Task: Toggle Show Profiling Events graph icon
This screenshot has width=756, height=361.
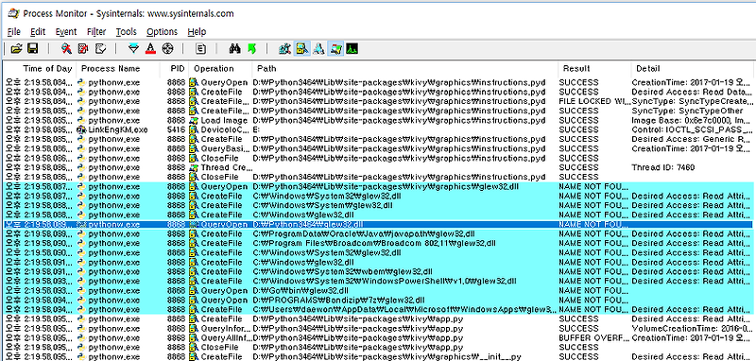Action: click(x=352, y=49)
